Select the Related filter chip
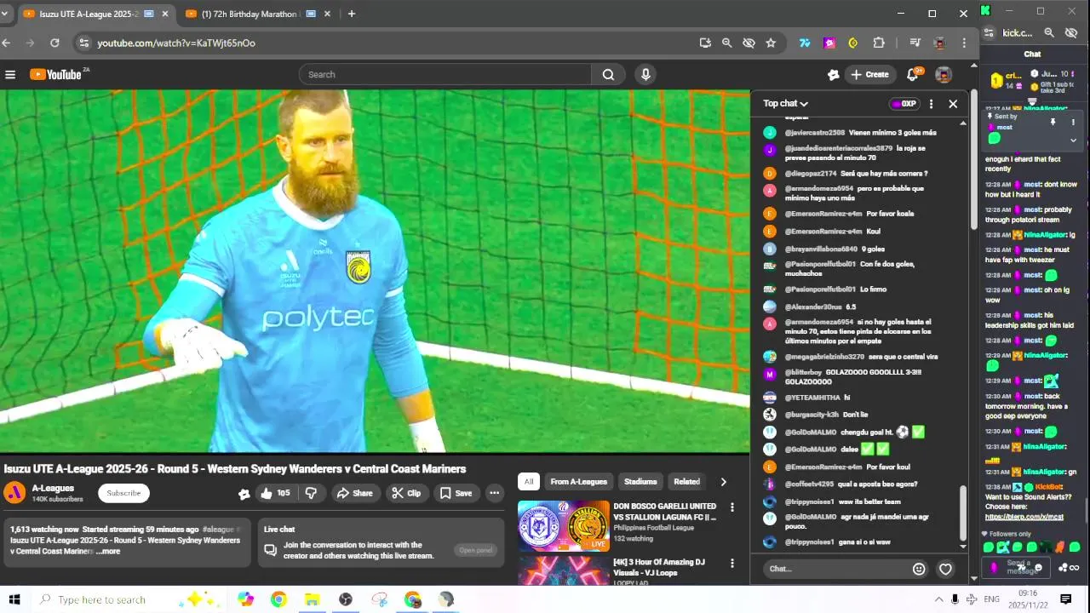The height and width of the screenshot is (613, 1090). (687, 482)
